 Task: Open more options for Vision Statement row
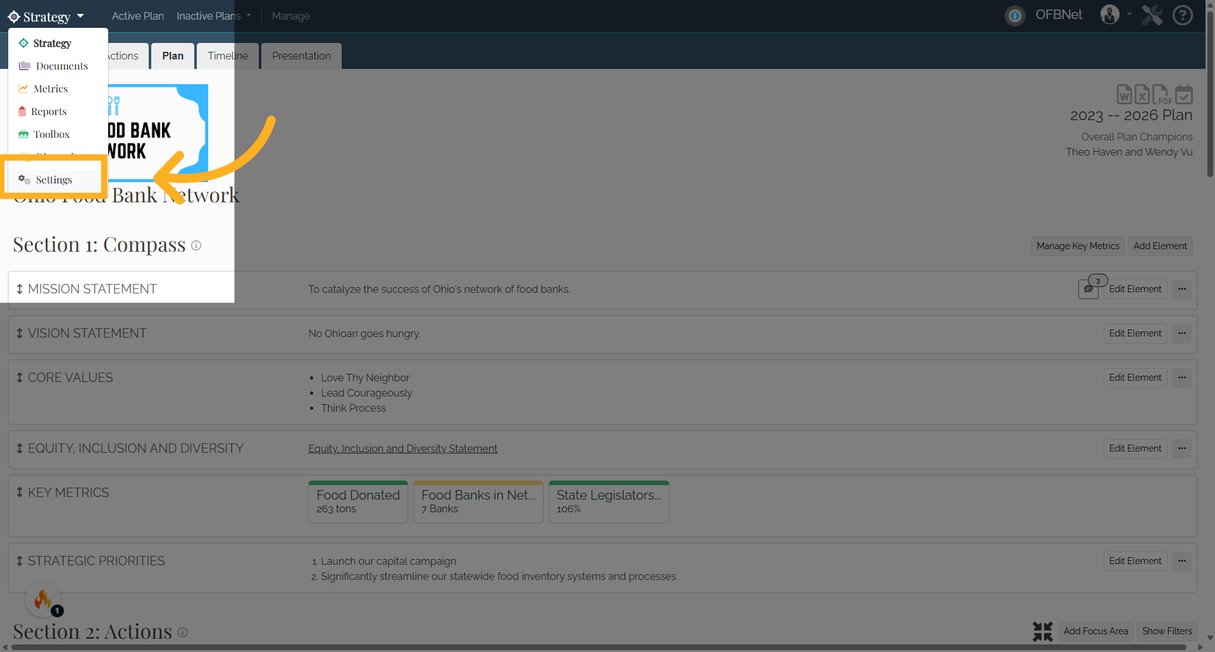click(x=1182, y=333)
